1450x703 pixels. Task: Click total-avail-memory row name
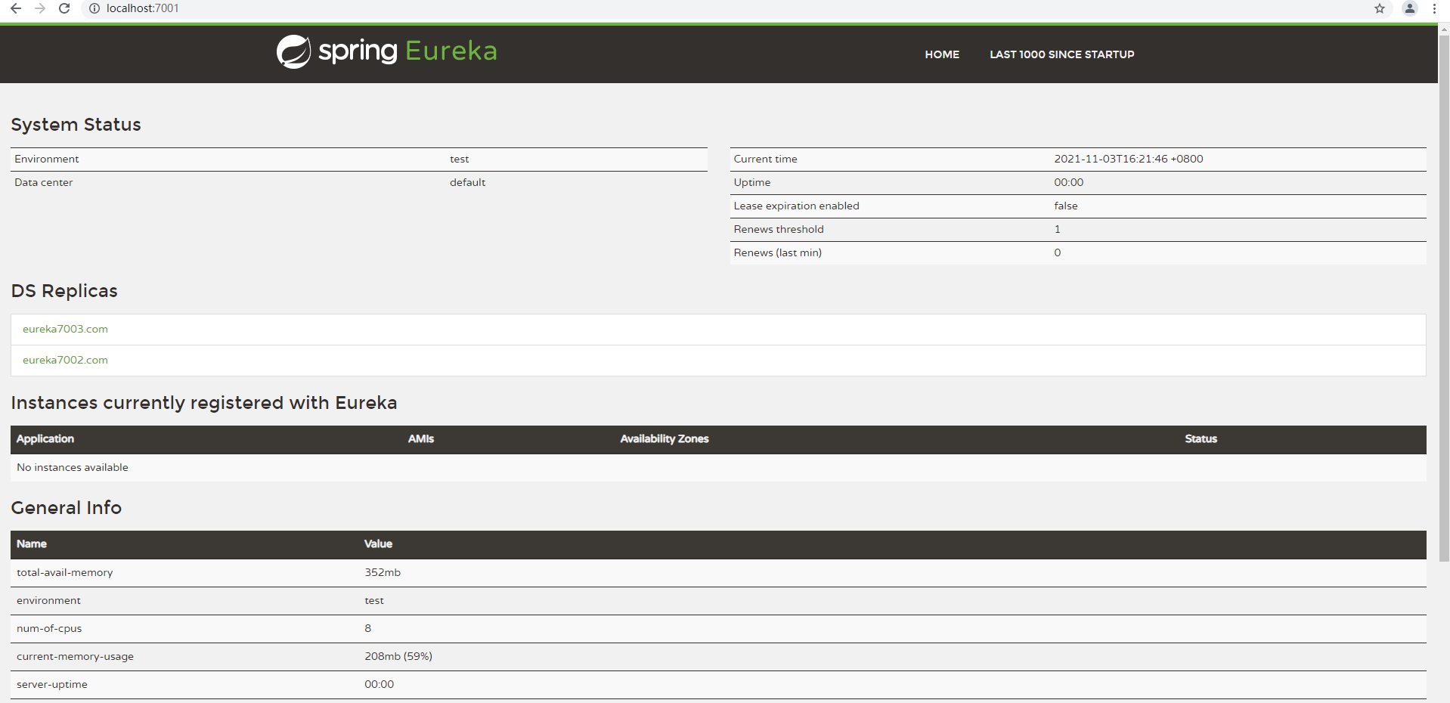tap(65, 572)
